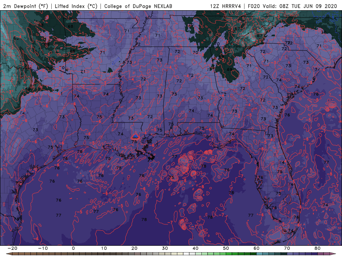Screen dimensions: 342x256
Task: Click the left arrow end of the color bar
Action: [x=9, y=254]
